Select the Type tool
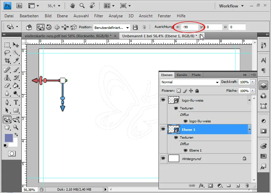This screenshot has height=193, width=271. (x=16, y=102)
